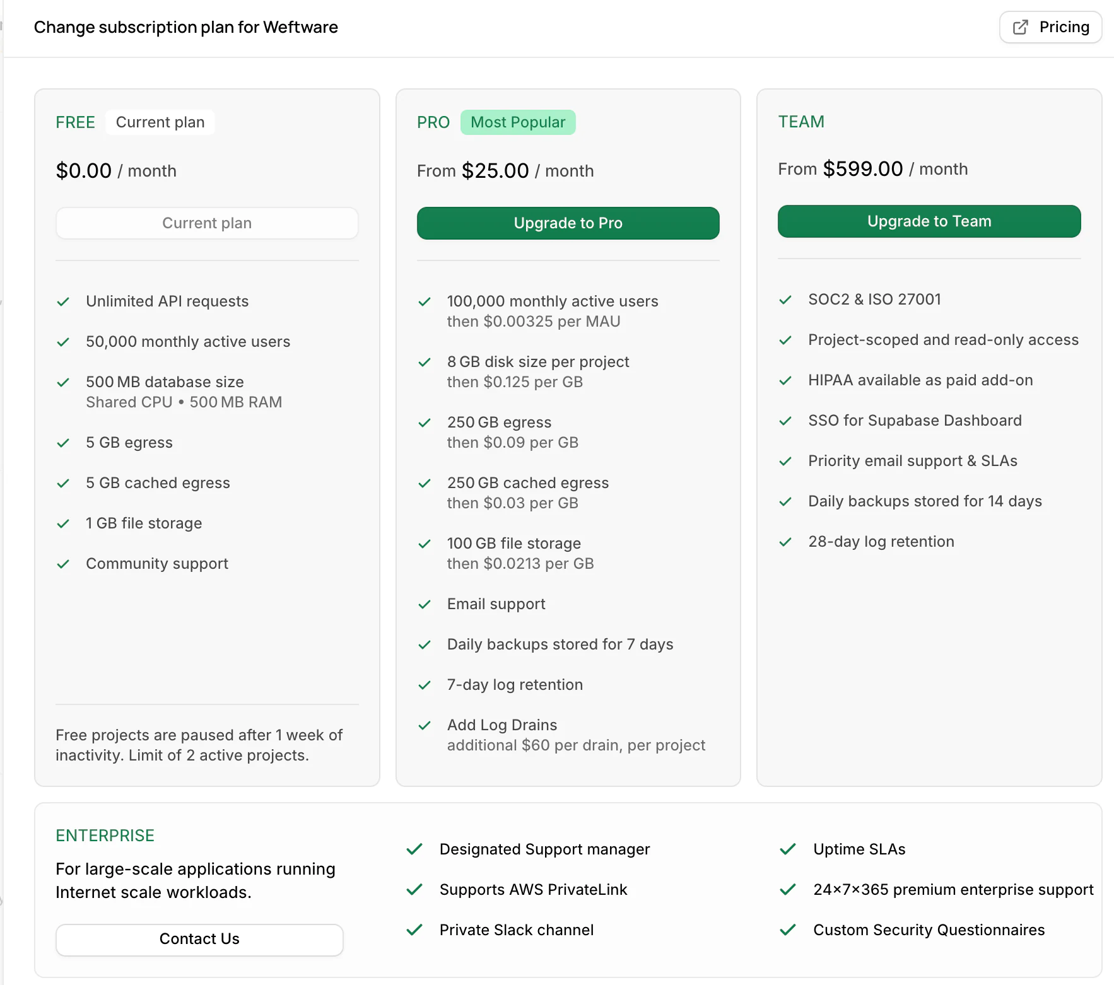Click 'Project-scoped and read-only access' text
Image resolution: width=1114 pixels, height=985 pixels.
click(943, 340)
